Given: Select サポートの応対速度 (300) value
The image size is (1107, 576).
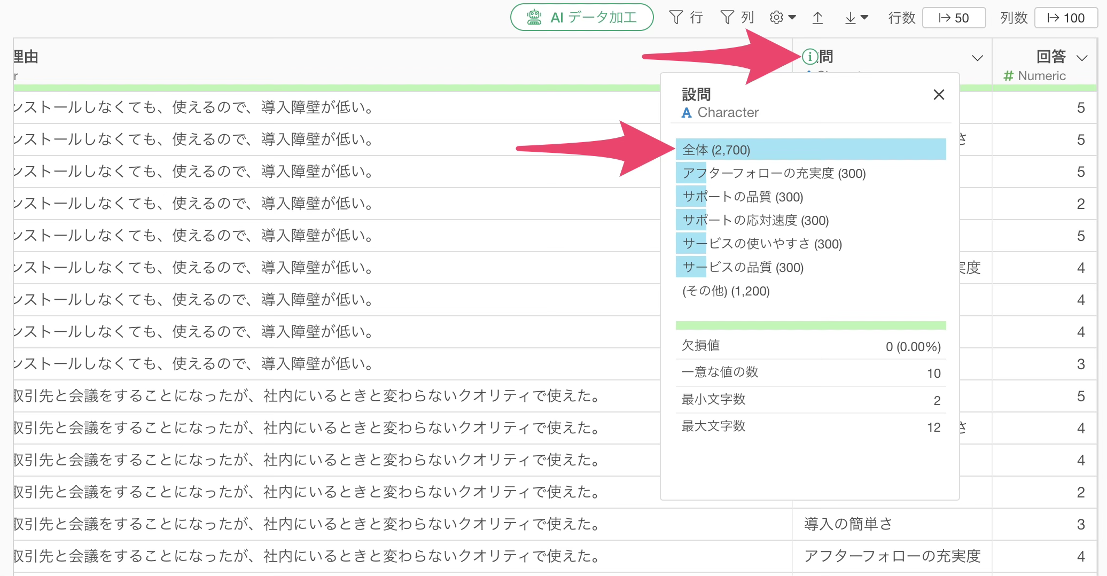Looking at the screenshot, I should click(755, 220).
